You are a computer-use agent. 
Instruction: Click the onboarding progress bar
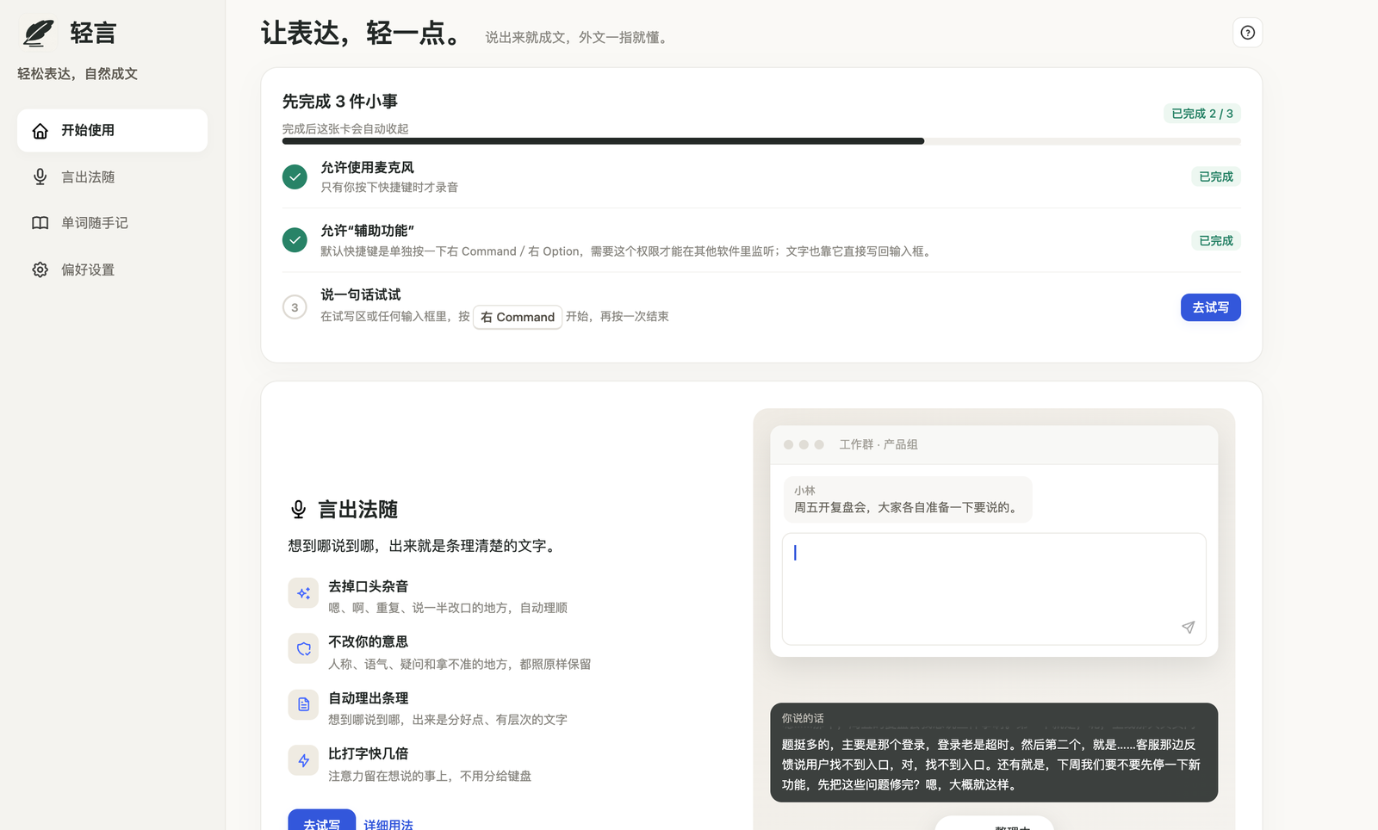point(761,141)
